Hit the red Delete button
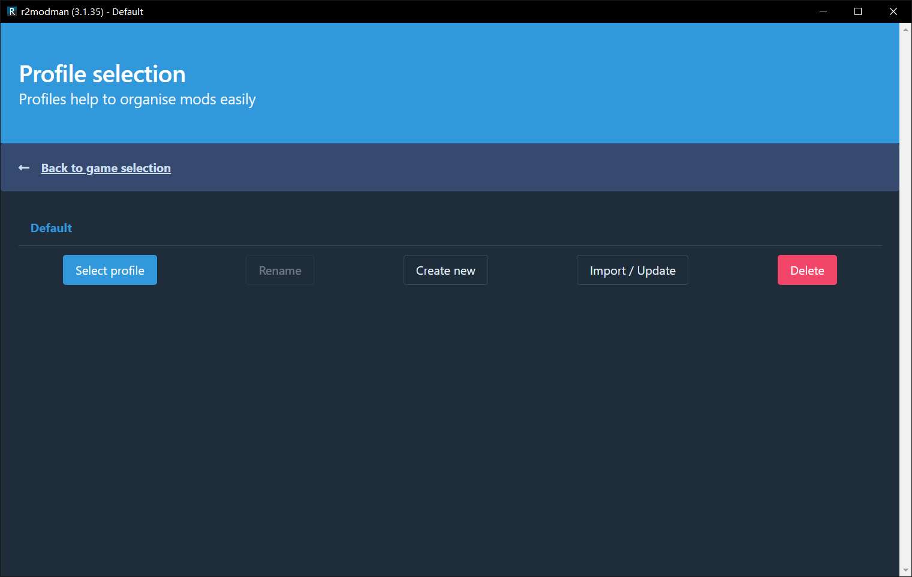Image resolution: width=912 pixels, height=577 pixels. pyautogui.click(x=806, y=271)
